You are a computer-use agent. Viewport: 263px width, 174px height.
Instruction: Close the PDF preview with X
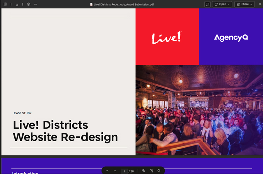tap(260, 4)
